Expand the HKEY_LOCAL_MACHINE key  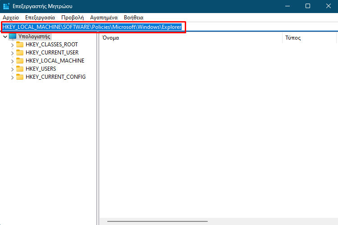point(12,61)
